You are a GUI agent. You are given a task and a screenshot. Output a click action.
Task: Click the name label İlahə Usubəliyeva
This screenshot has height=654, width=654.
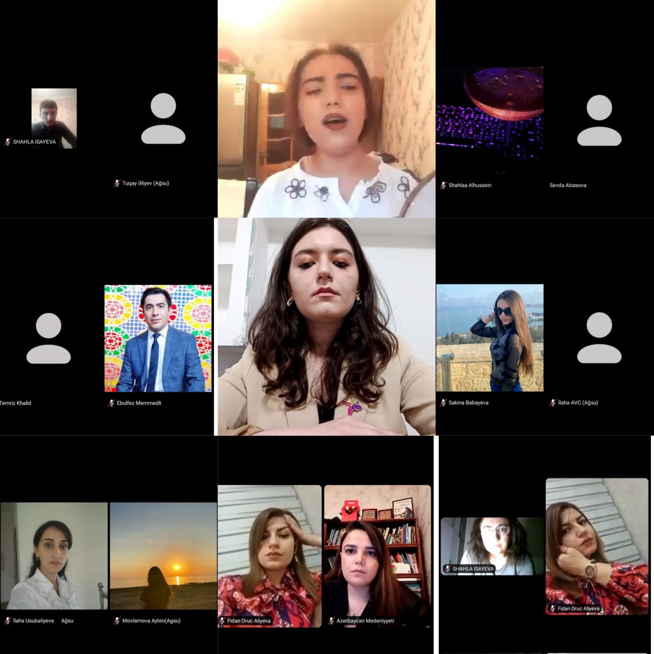(x=33, y=621)
